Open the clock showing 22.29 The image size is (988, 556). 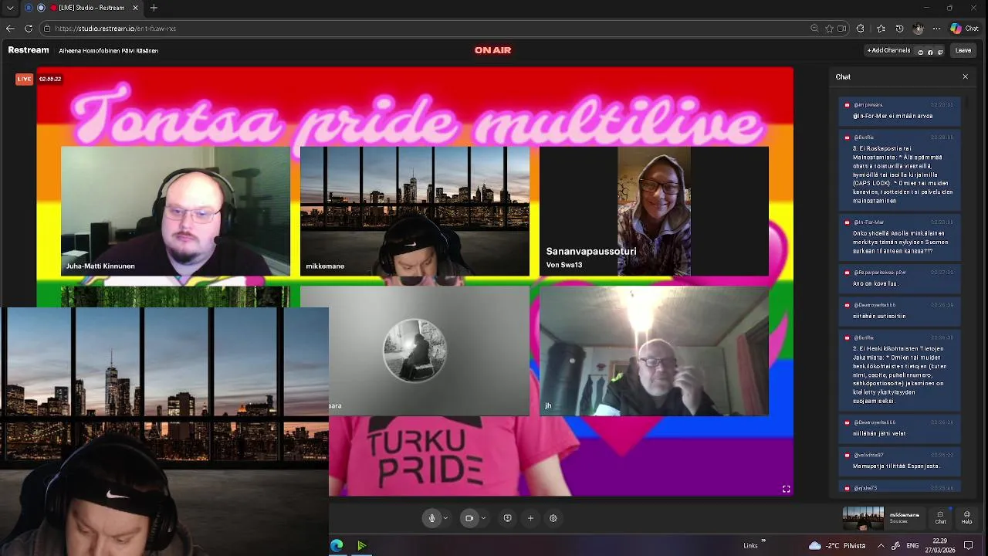939,545
